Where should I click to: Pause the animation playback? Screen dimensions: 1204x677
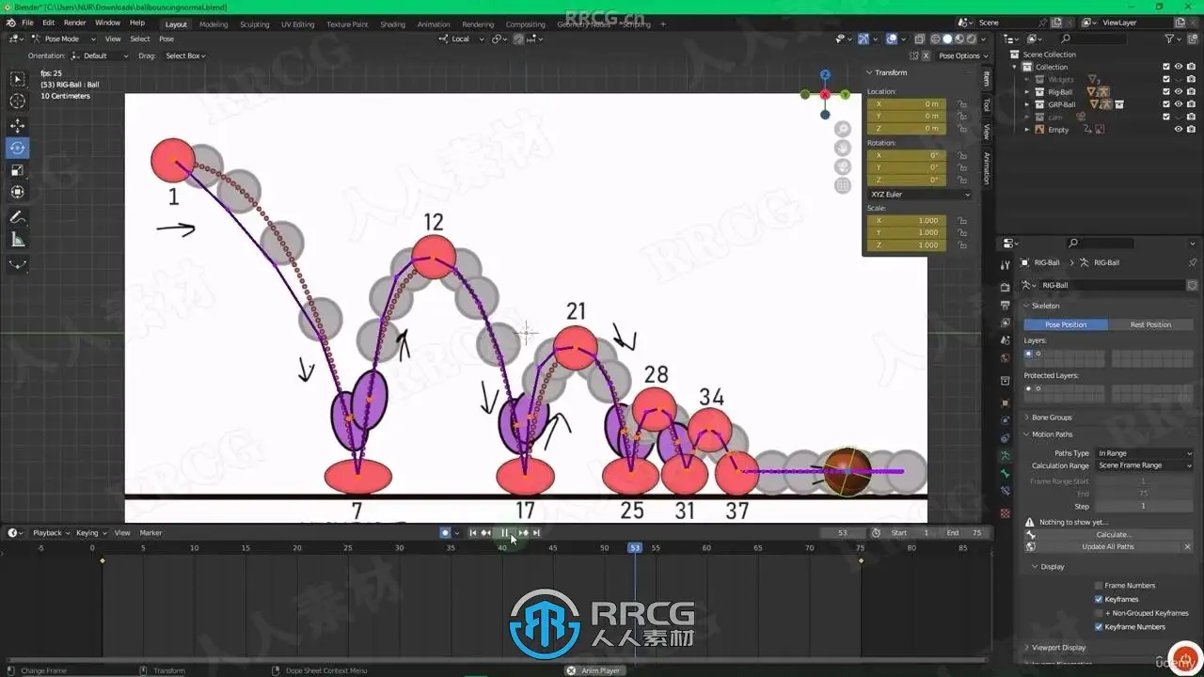coord(504,533)
